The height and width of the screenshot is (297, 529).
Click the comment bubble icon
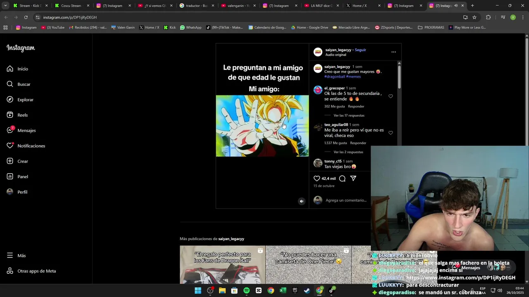(342, 179)
